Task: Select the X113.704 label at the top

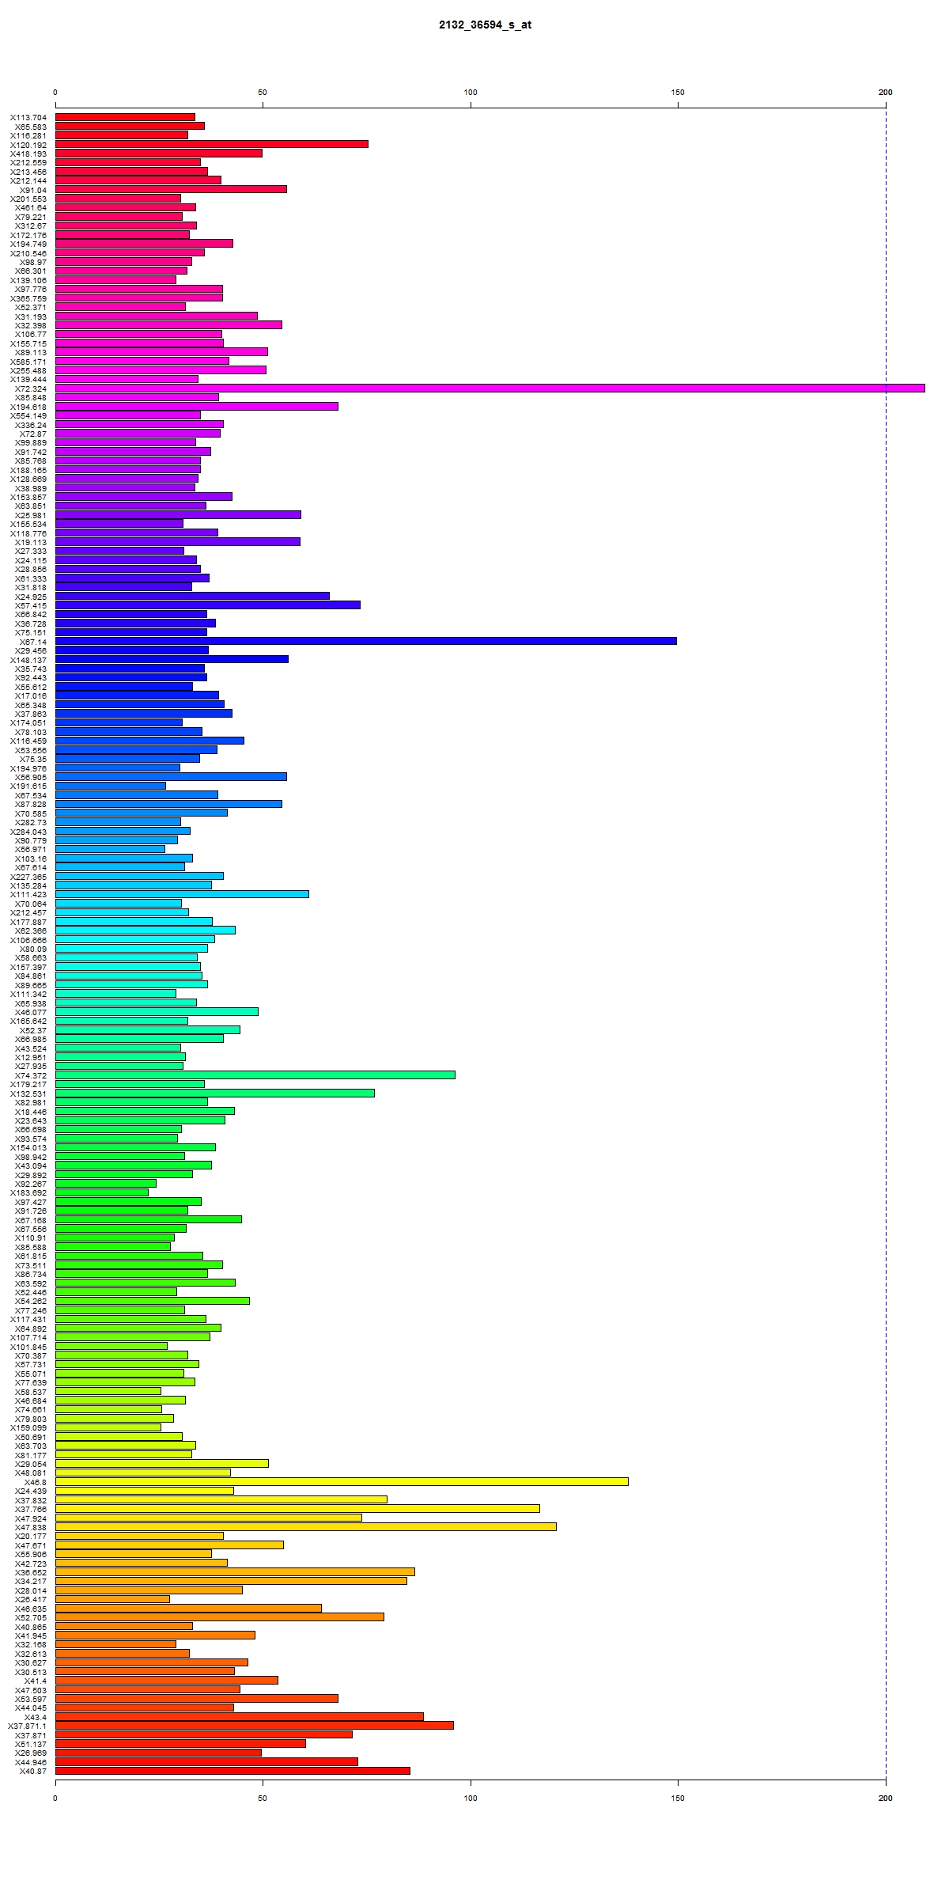Action: (28, 118)
